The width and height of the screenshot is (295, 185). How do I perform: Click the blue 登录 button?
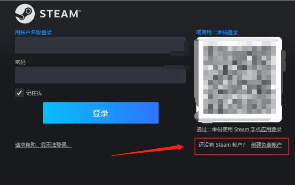[x=100, y=113]
